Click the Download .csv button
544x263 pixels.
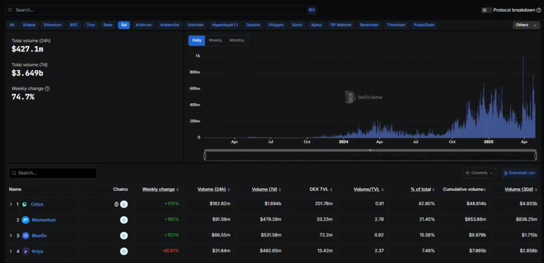point(520,173)
